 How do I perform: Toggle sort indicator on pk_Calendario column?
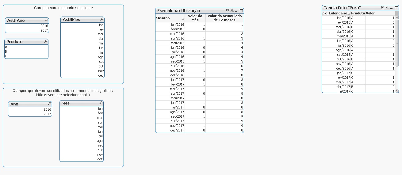349,13
